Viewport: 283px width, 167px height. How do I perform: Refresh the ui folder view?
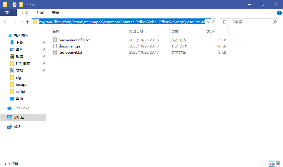tap(214, 22)
